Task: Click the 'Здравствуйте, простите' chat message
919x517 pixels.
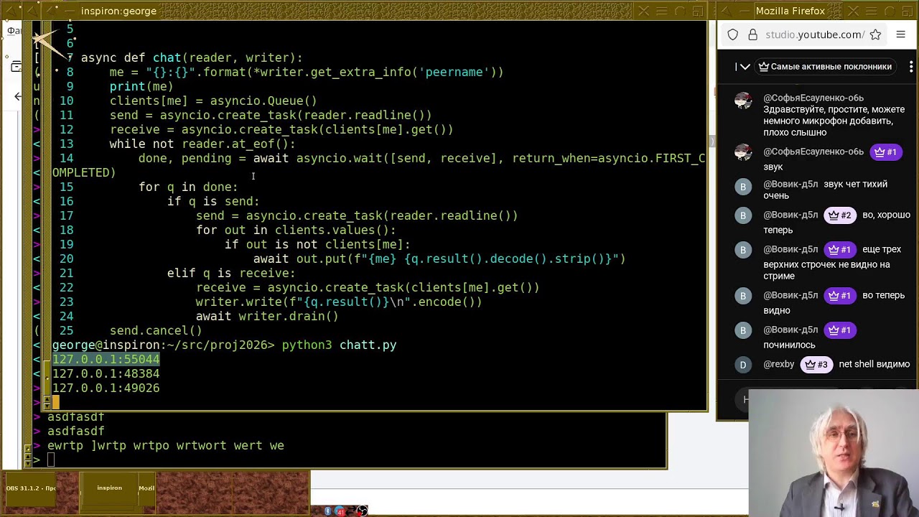Action: coord(834,121)
